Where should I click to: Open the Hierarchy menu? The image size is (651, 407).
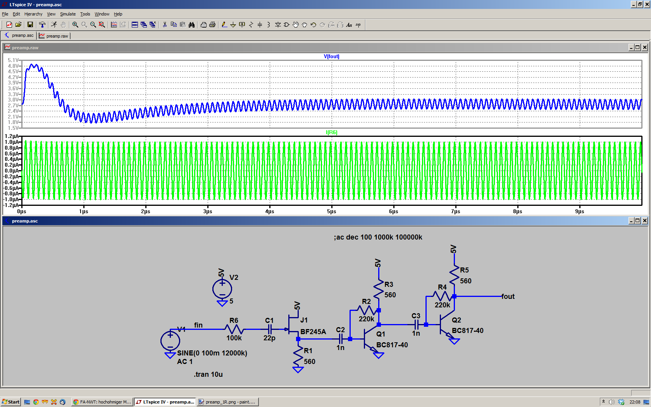click(x=33, y=14)
